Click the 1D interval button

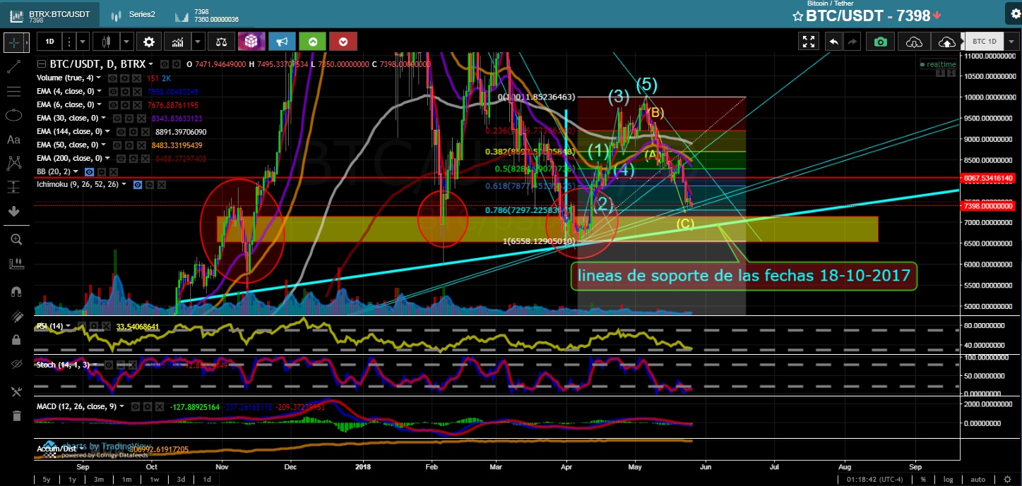(49, 42)
